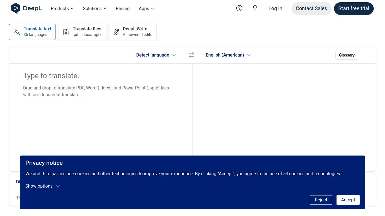Open the Glossary
Viewport: 385px width, 216px height.
[x=347, y=55]
